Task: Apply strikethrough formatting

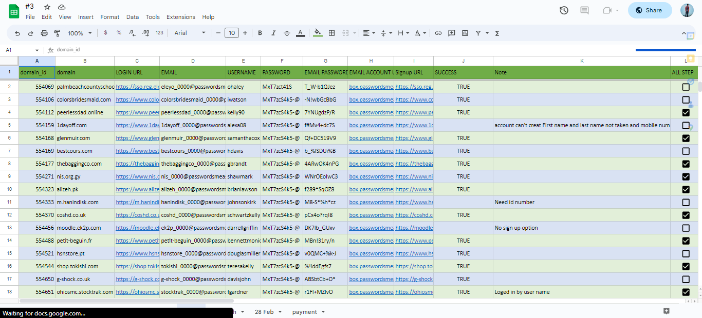Action: (x=286, y=33)
